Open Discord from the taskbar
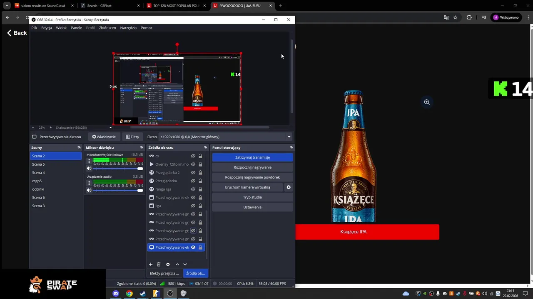533x299 pixels. click(x=116, y=294)
